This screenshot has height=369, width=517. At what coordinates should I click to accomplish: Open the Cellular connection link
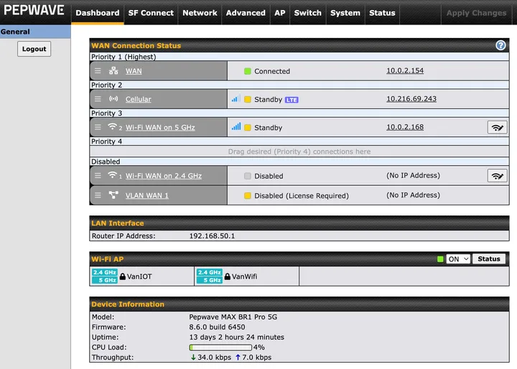point(138,99)
